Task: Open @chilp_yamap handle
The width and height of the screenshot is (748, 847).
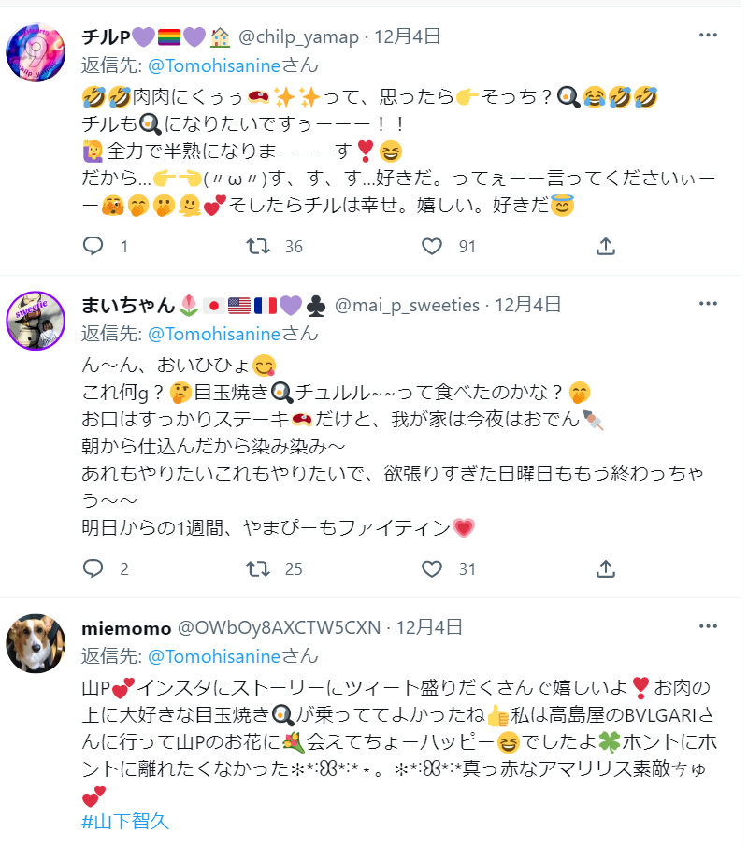Action: pyautogui.click(x=298, y=36)
